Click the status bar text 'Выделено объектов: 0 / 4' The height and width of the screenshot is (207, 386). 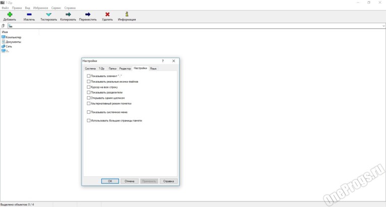(17, 204)
